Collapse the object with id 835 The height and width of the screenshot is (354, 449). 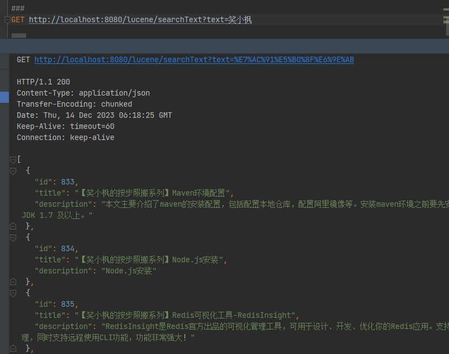(x=13, y=293)
